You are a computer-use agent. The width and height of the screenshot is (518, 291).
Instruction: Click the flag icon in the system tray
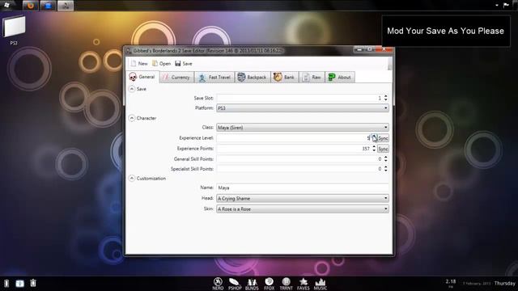click(x=506, y=5)
